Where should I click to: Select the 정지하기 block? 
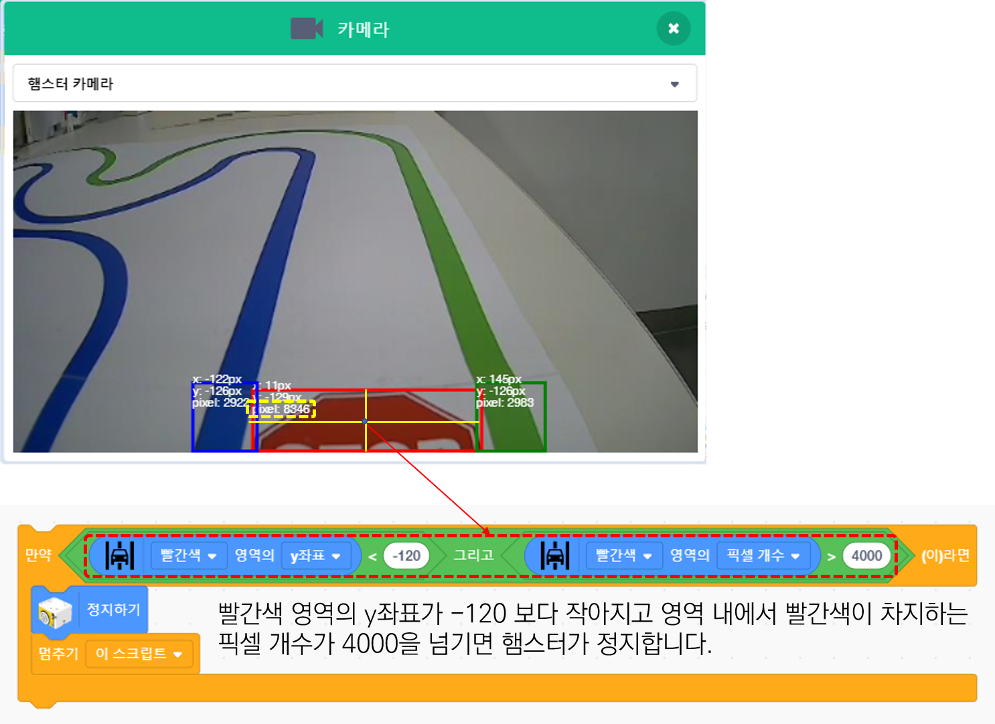(90, 610)
